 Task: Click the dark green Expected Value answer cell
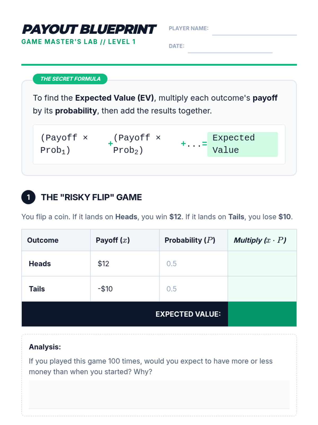[262, 314]
